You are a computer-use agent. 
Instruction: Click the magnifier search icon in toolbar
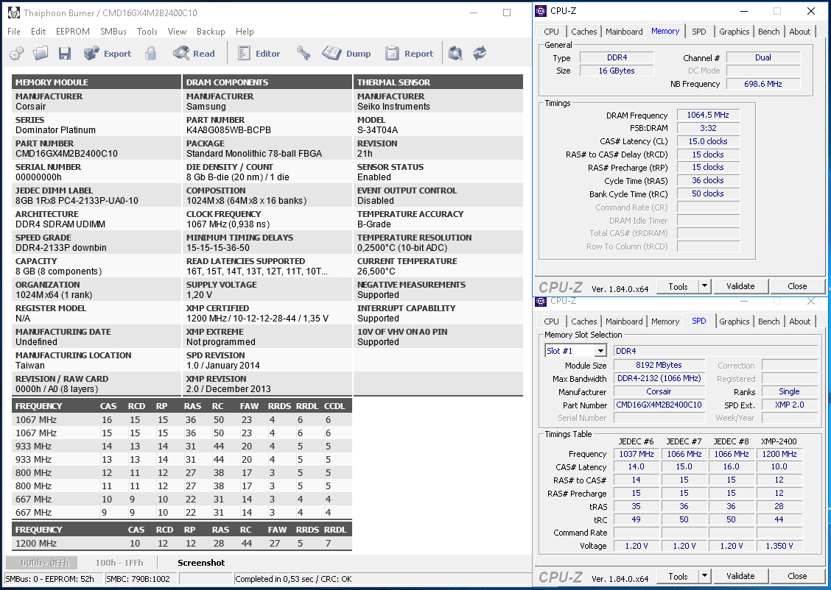pos(456,53)
